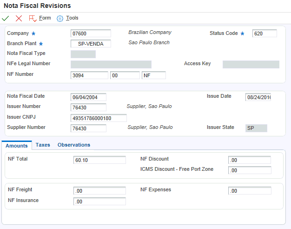Click the Issue Date field
This screenshot has width=291, height=229.
258,97
